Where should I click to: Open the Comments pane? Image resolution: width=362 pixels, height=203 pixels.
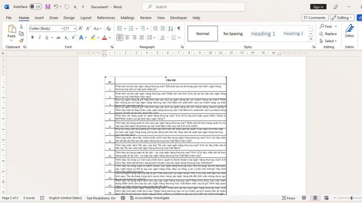point(315,18)
